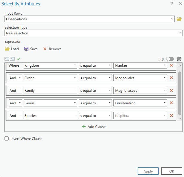The image size is (184, 177).
Task: Remove the expression using the X icon
Action: [45, 49]
